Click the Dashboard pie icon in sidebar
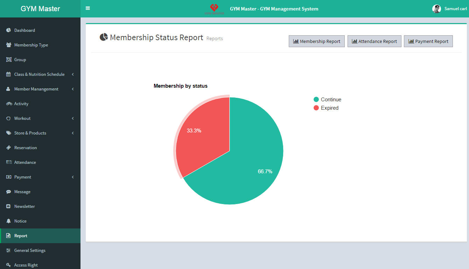This screenshot has height=269, width=469. coord(9,30)
